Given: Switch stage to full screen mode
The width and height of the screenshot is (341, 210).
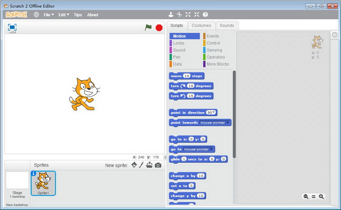Looking at the screenshot, I should [x=12, y=27].
